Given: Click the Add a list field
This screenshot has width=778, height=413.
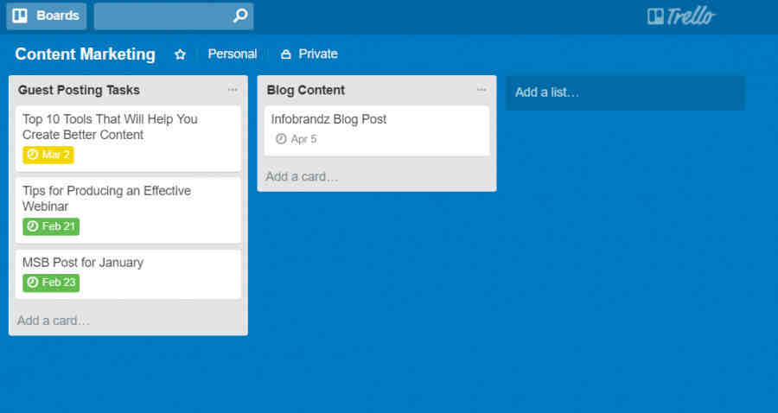Looking at the screenshot, I should tap(624, 92).
